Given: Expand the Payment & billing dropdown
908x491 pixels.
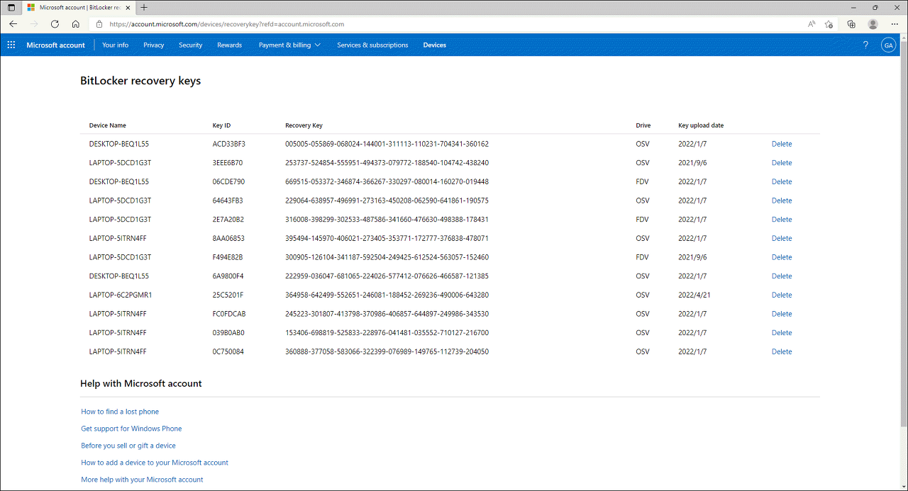Looking at the screenshot, I should point(289,45).
